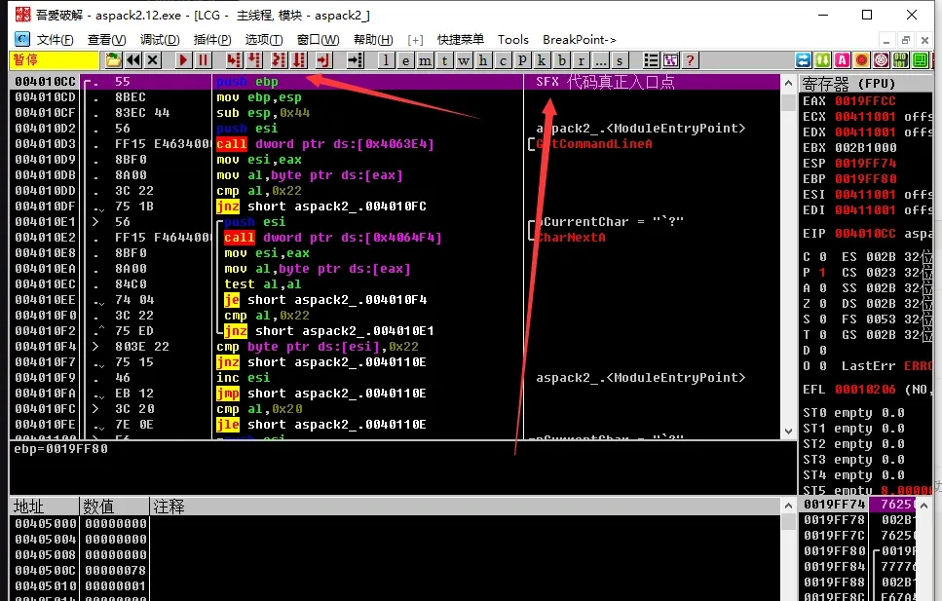Open the 插件(P) plugins menu

[212, 40]
